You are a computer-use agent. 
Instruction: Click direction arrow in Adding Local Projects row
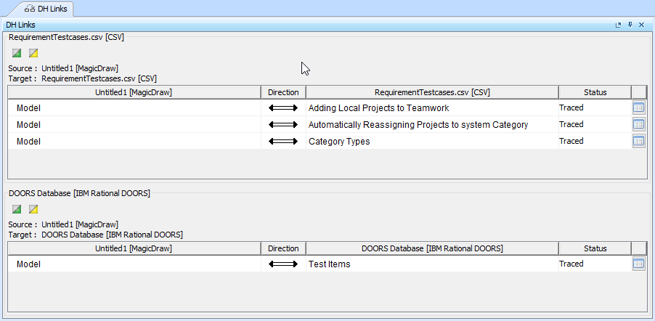[283, 107]
